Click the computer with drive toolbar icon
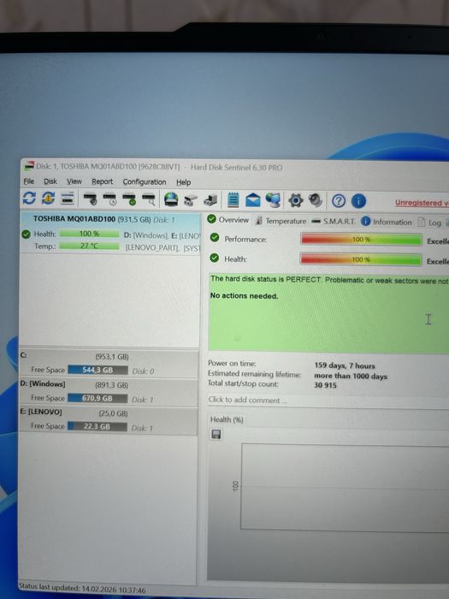The height and width of the screenshot is (599, 449). [210, 199]
